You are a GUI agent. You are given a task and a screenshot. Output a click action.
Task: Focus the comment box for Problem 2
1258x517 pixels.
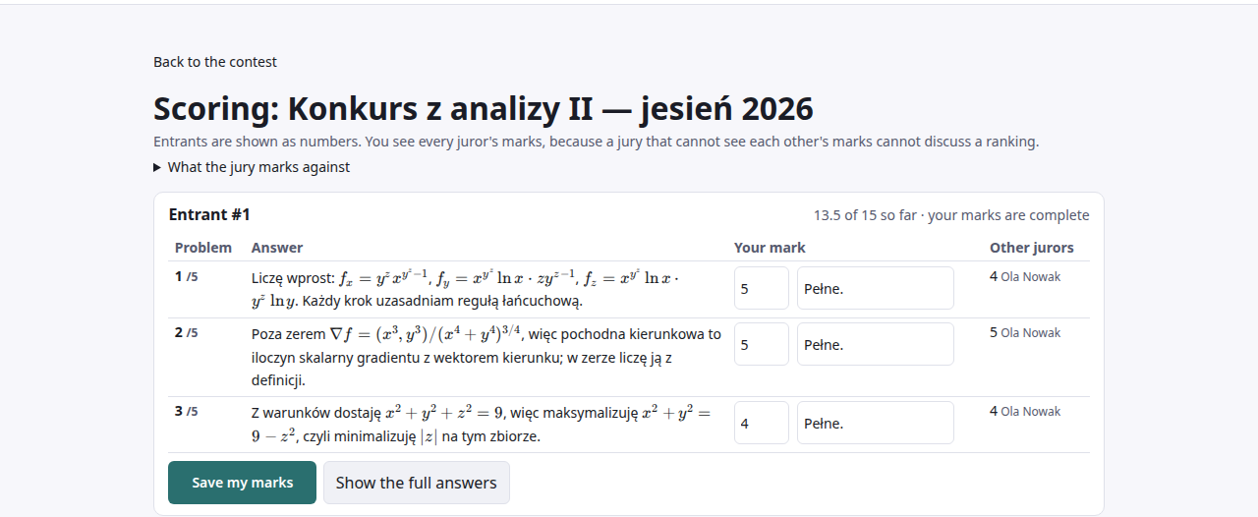876,344
